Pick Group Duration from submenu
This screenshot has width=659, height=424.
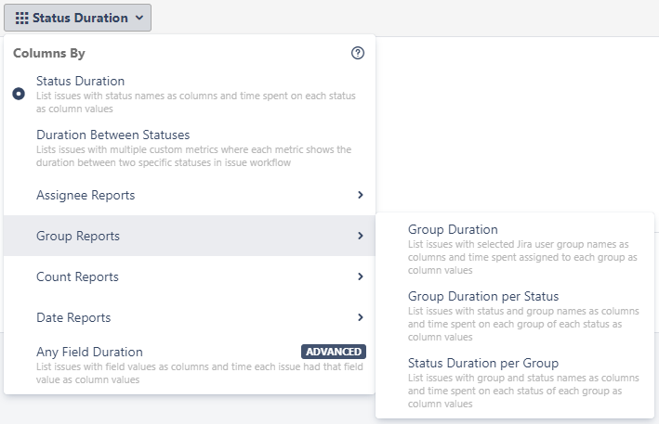(453, 230)
